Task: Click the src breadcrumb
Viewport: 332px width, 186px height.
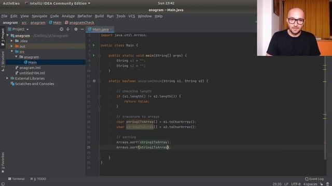Action: (x=24, y=23)
